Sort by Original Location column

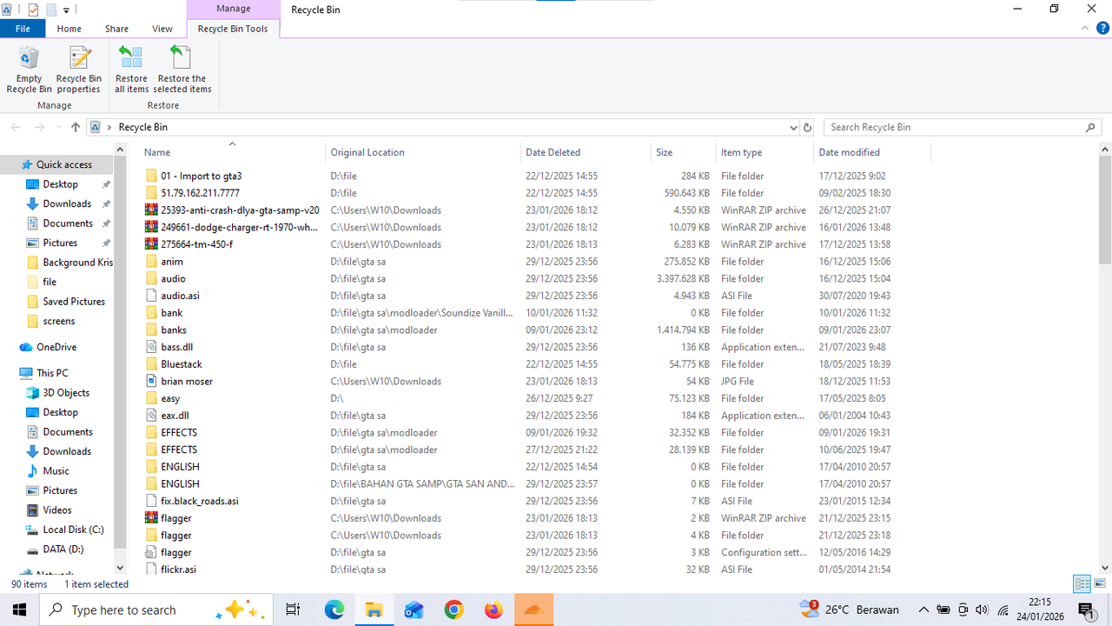click(424, 152)
